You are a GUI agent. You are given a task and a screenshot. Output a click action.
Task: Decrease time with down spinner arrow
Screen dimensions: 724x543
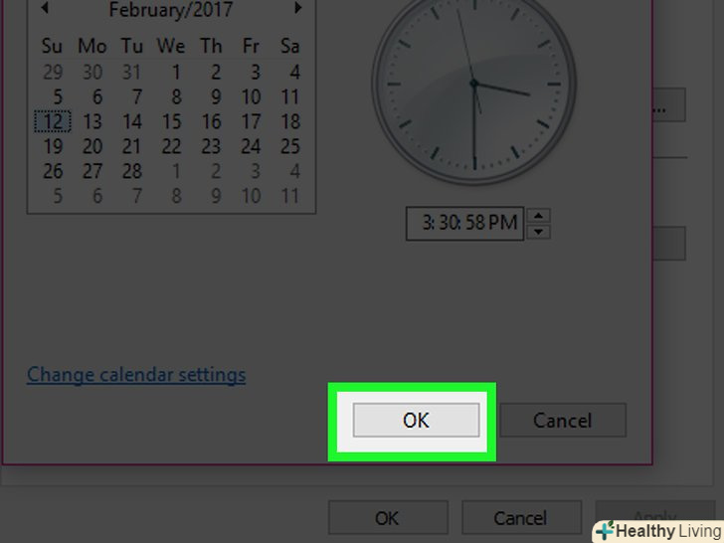point(538,232)
